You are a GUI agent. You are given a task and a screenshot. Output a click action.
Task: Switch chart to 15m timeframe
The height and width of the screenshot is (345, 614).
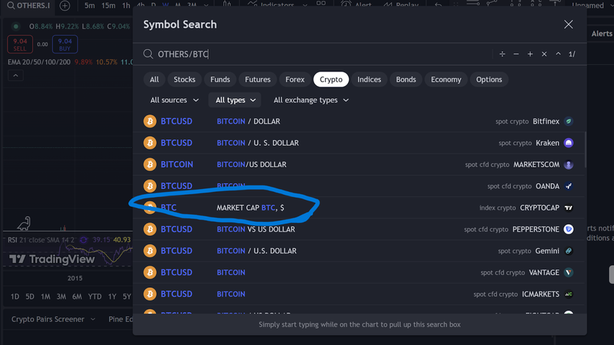(x=108, y=6)
